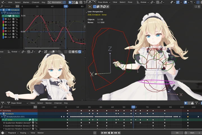Image resolution: width=202 pixels, height=135 pixels.
Task: Jump to first frame playback button
Action: (x=102, y=133)
